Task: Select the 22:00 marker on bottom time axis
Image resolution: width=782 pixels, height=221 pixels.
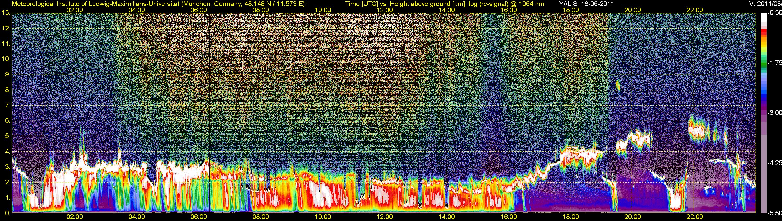Action: click(x=695, y=217)
